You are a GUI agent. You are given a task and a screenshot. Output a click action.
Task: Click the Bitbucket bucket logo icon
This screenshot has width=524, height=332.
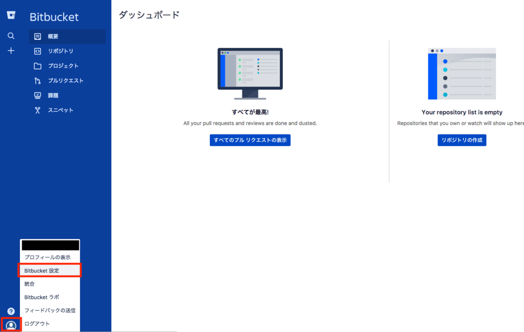click(11, 15)
